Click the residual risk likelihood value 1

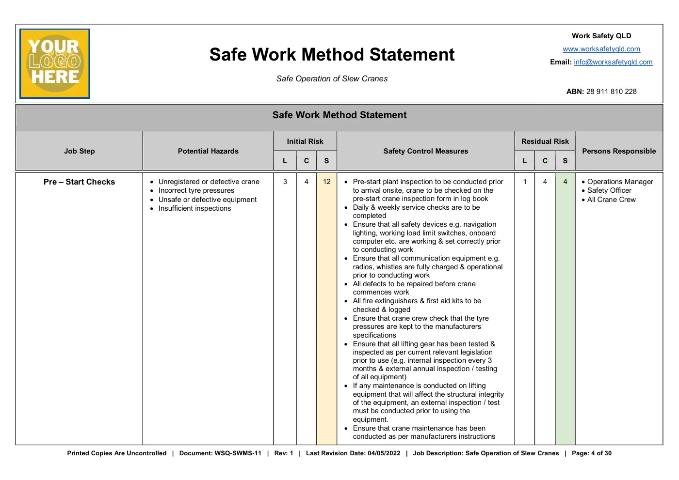[525, 182]
